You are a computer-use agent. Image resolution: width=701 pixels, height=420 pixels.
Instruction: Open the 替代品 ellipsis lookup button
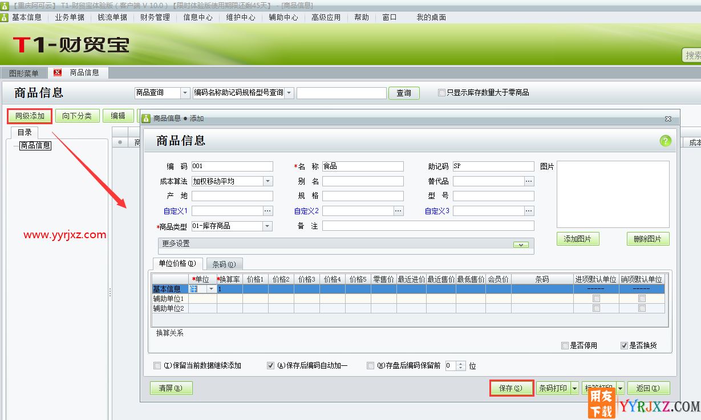[x=529, y=181]
